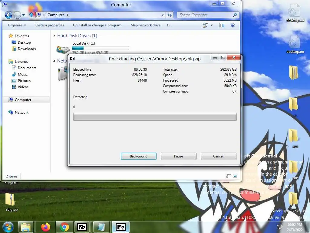Click the Elapsed time value 00:00:39
This screenshot has height=233, width=310.
(140, 69)
